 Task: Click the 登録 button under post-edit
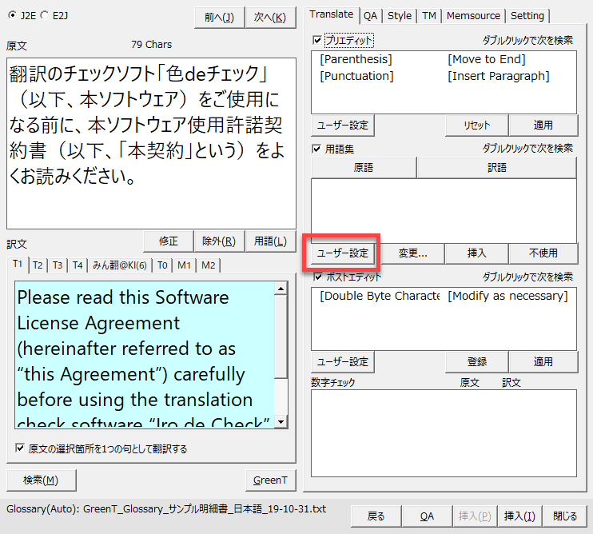476,362
